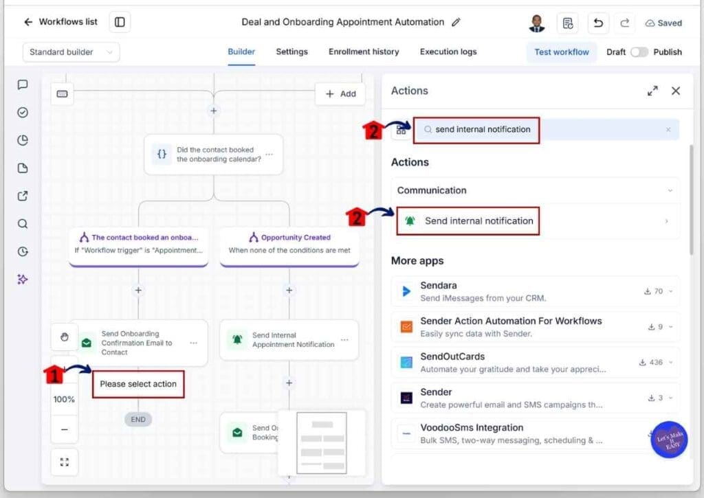Open the workflow notes icon in header

point(567,23)
